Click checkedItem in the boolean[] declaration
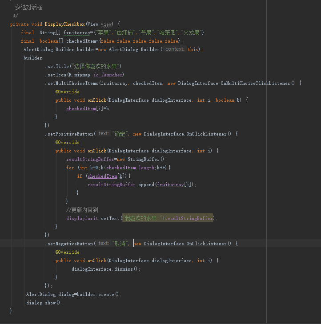Image resolution: width=321 pixels, height=324 pixels. click(81, 41)
